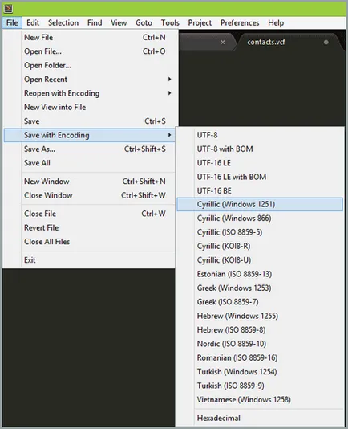Click the Sublime Text app icon in title bar

coord(8,9)
